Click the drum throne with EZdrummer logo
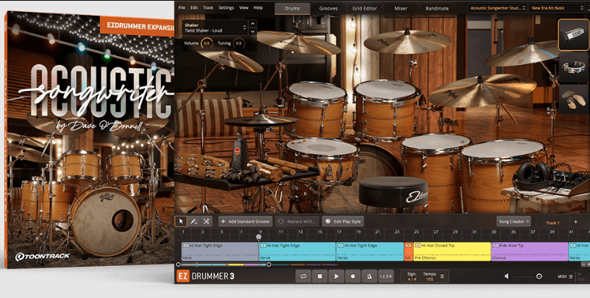Viewport: 590px width, 298px height. point(393,191)
